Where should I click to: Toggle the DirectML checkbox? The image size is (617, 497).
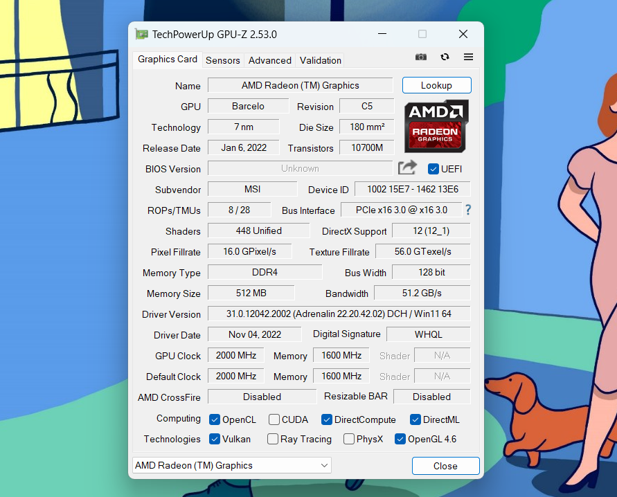(x=415, y=419)
